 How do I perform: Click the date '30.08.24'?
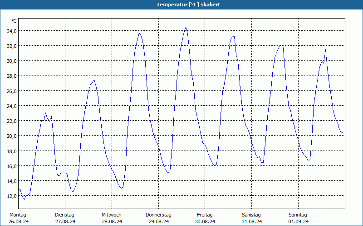tap(205, 221)
